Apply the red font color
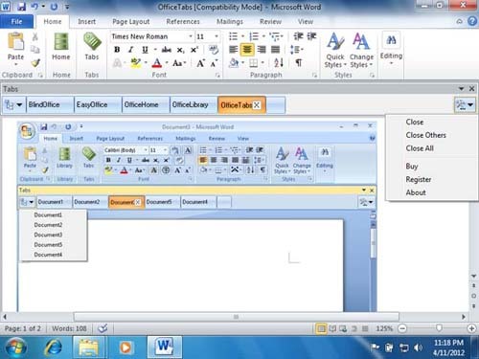Viewport: 479px width, 359px height. [x=156, y=63]
